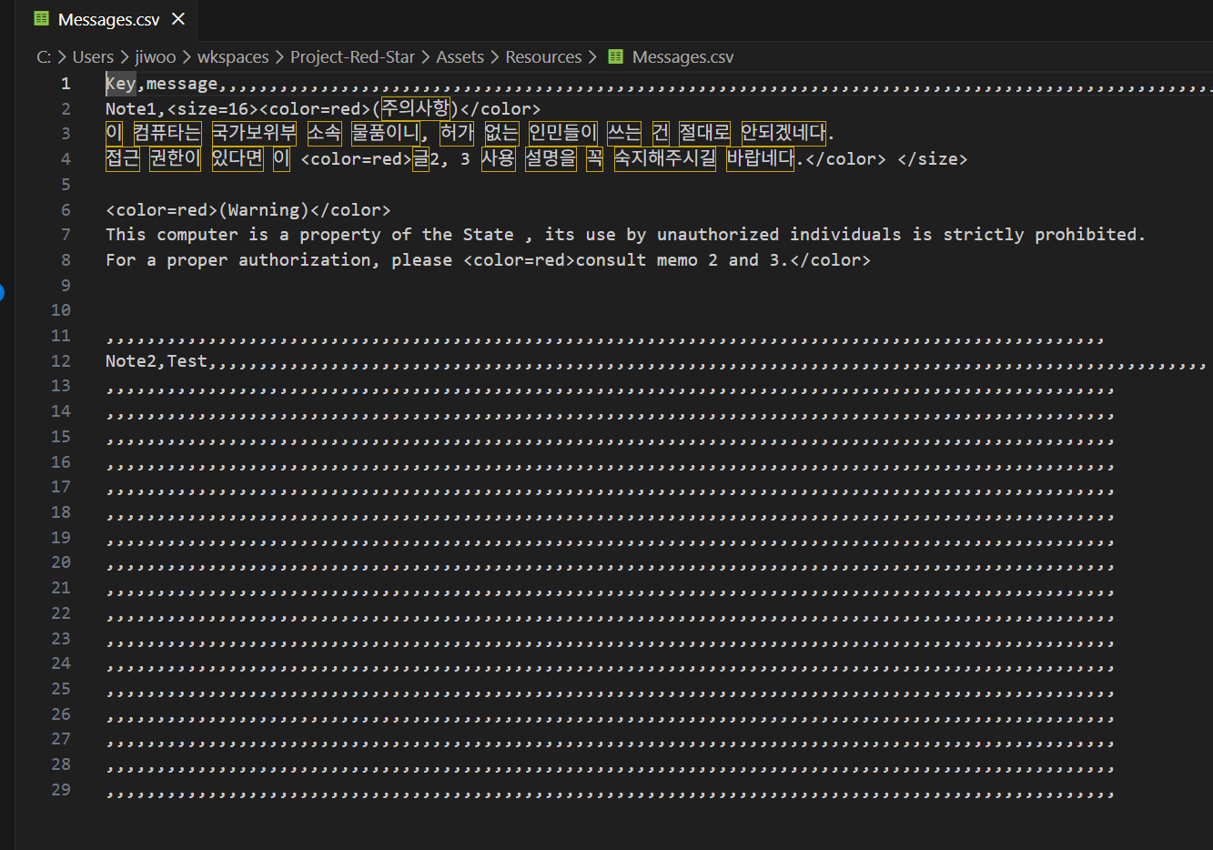Viewport: 1213px width, 850px height.
Task: Click line number 29 in gutter
Action: pos(61,790)
